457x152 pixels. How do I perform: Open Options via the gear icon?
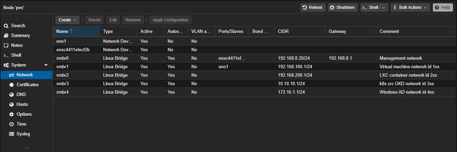[x=12, y=114]
